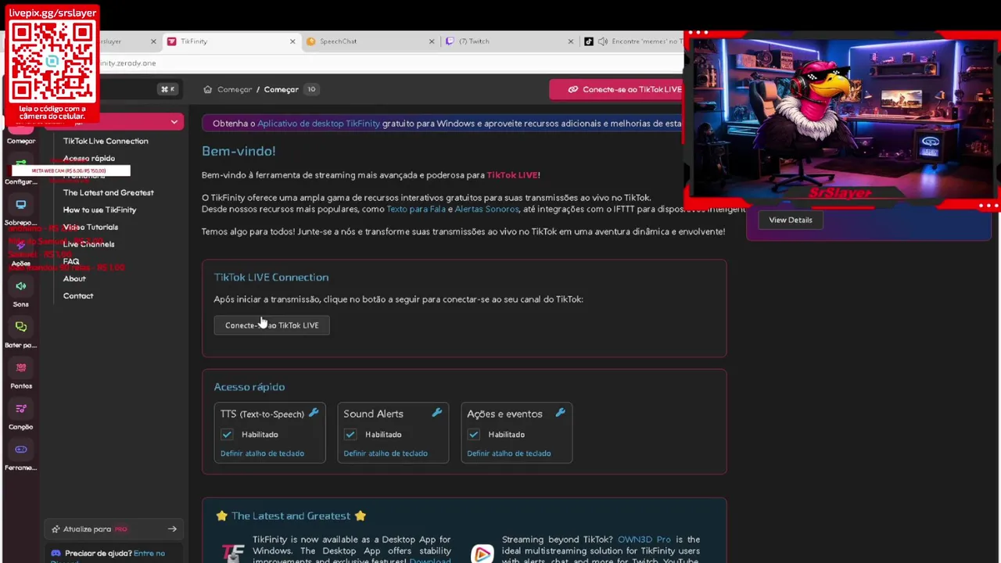Click the tab audio speaker icon
1001x563 pixels.
tap(603, 41)
